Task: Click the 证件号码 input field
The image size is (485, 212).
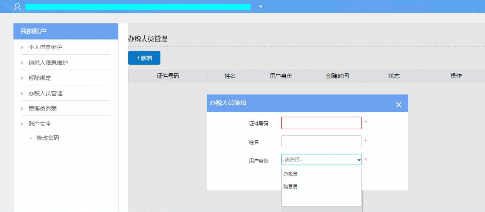Action: pyautogui.click(x=321, y=123)
